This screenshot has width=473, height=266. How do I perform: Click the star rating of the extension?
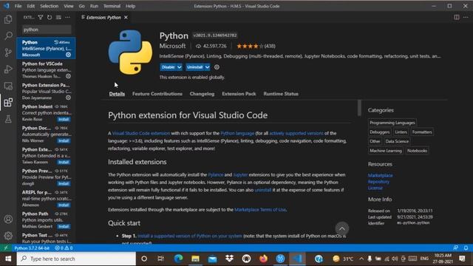tap(250, 46)
